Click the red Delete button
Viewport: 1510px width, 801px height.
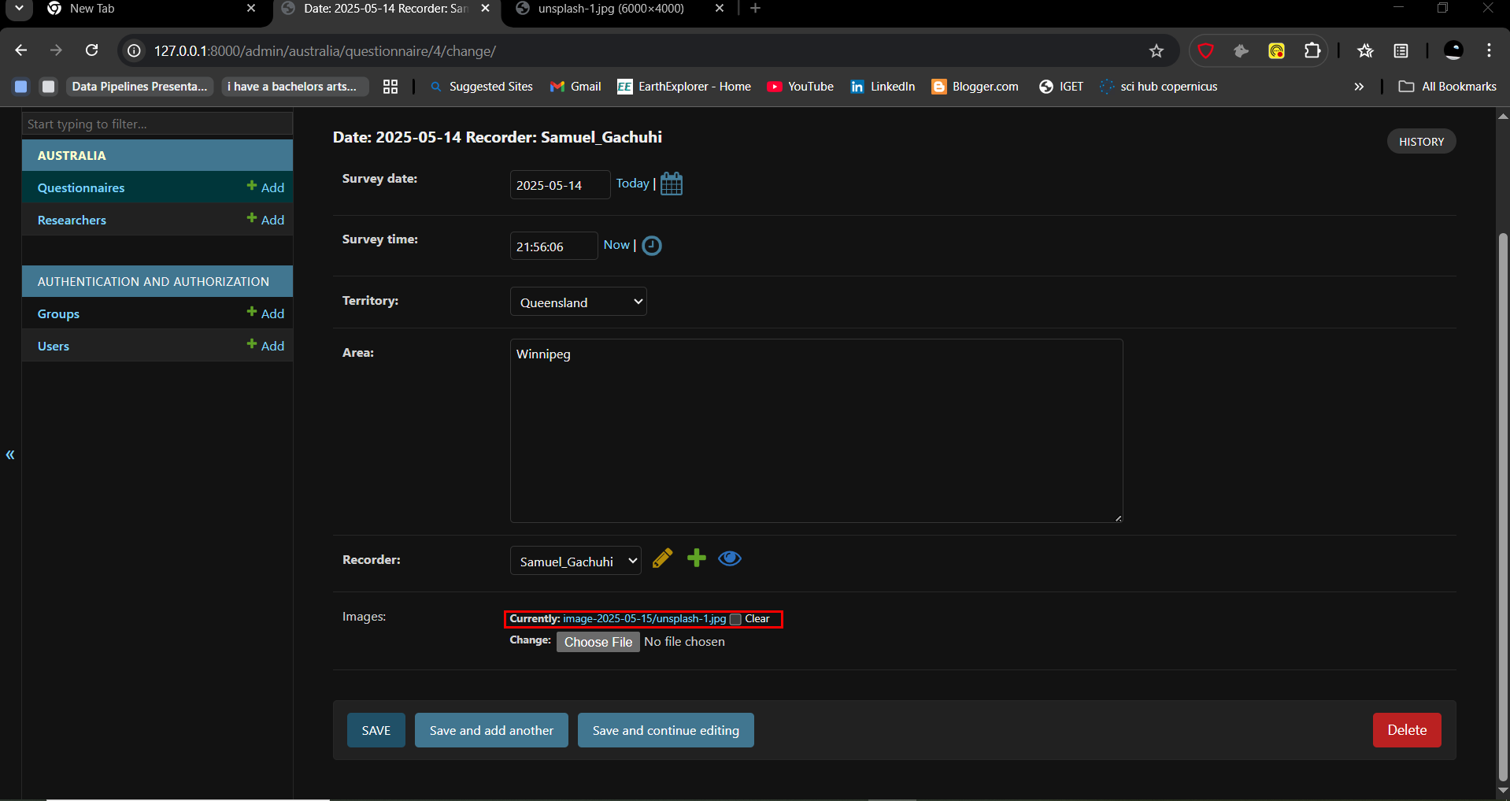(x=1406, y=730)
